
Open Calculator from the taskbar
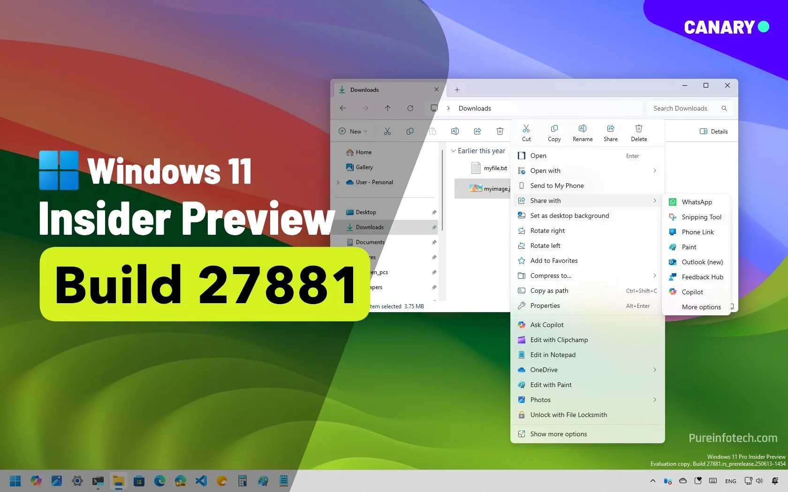click(x=242, y=481)
